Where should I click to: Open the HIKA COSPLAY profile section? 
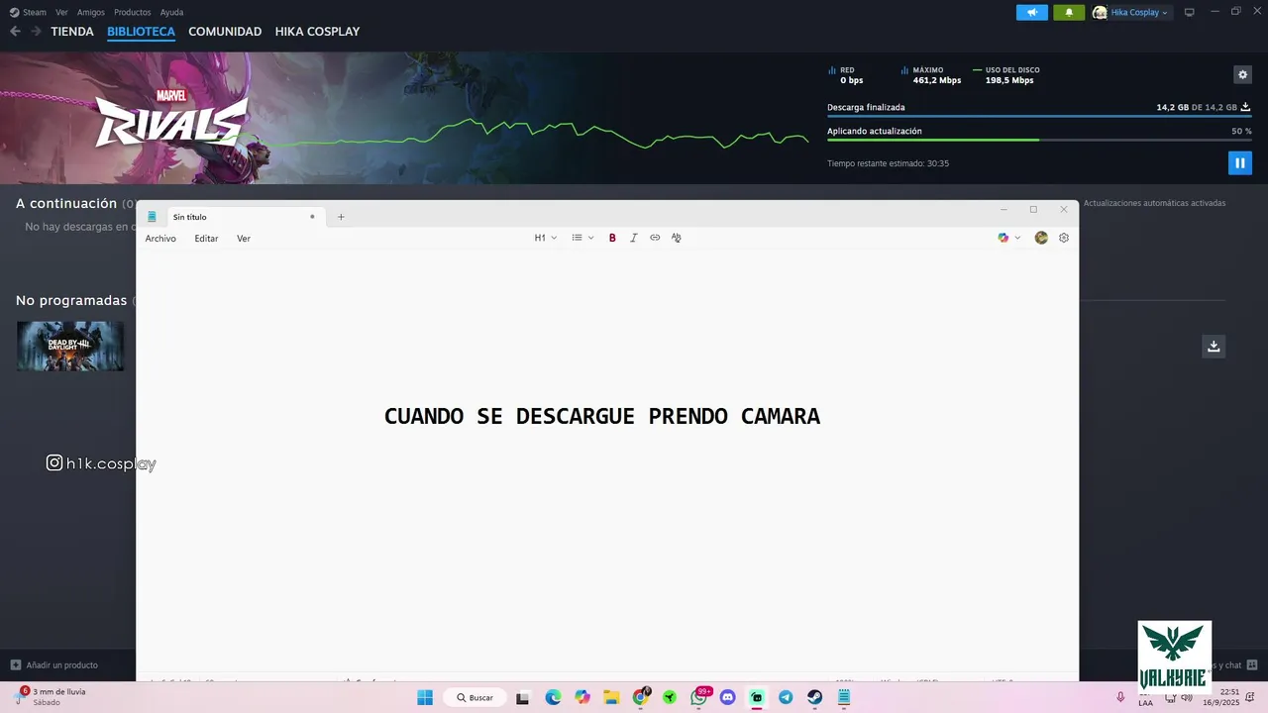pos(317,32)
